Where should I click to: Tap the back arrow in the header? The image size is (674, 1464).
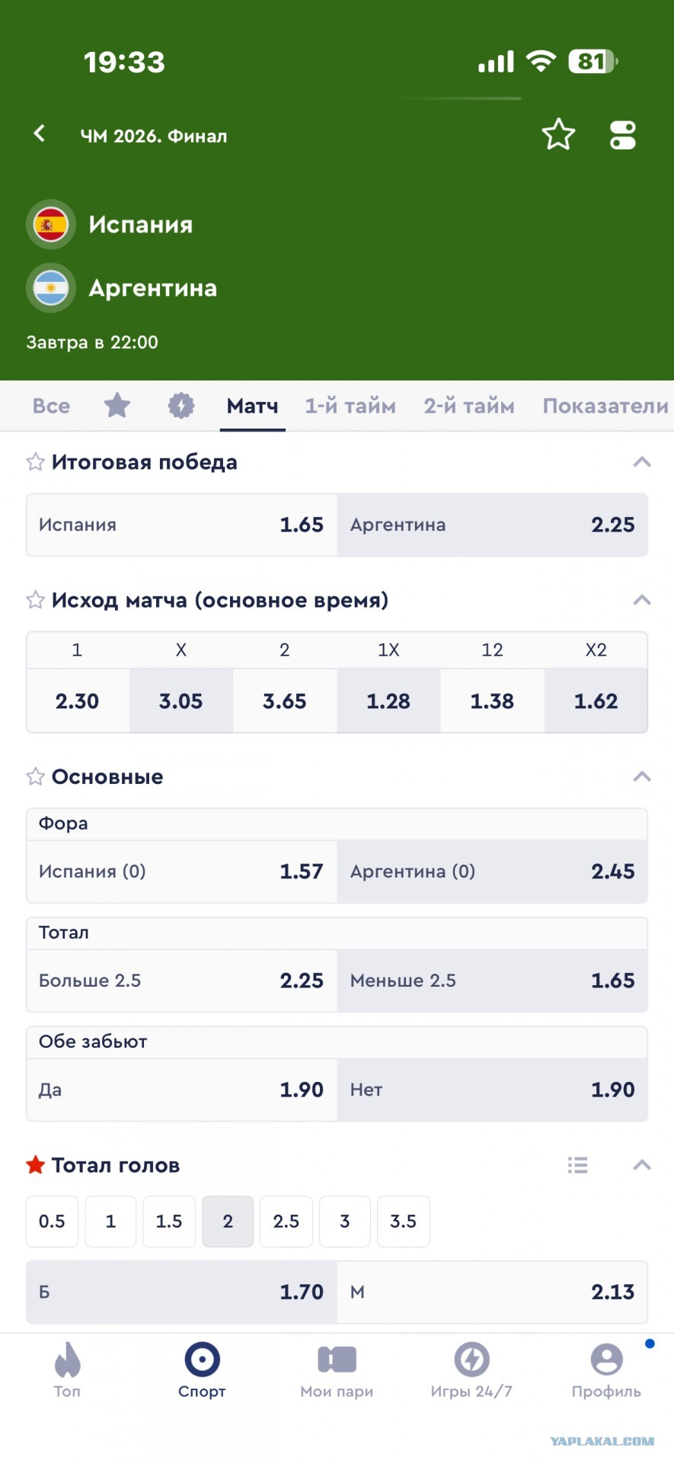point(40,133)
